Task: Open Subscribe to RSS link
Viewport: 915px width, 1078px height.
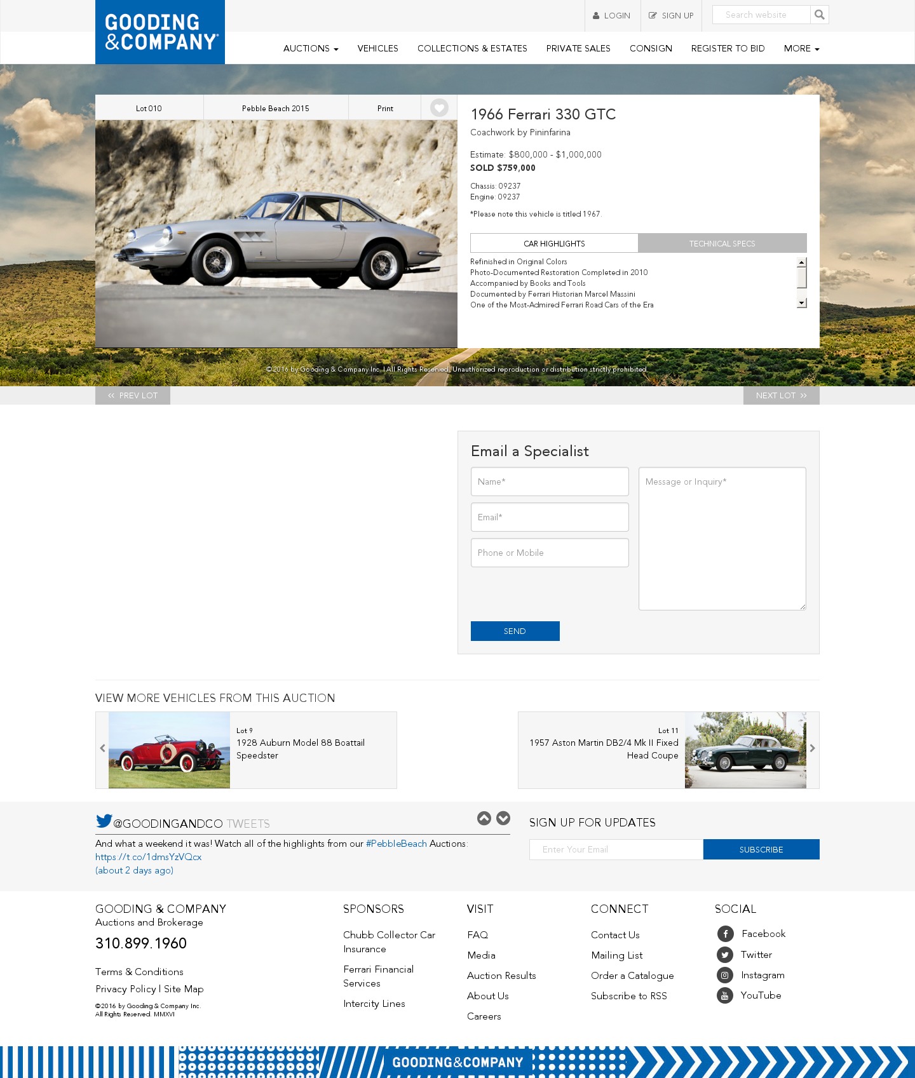Action: coord(629,996)
